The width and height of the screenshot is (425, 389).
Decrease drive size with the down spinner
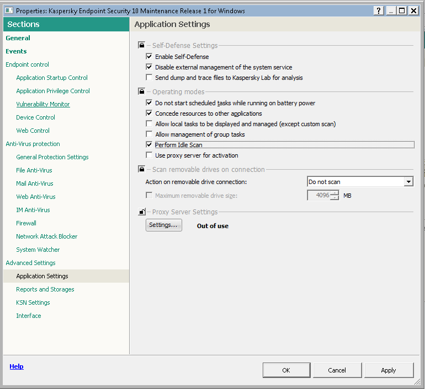[334, 198]
